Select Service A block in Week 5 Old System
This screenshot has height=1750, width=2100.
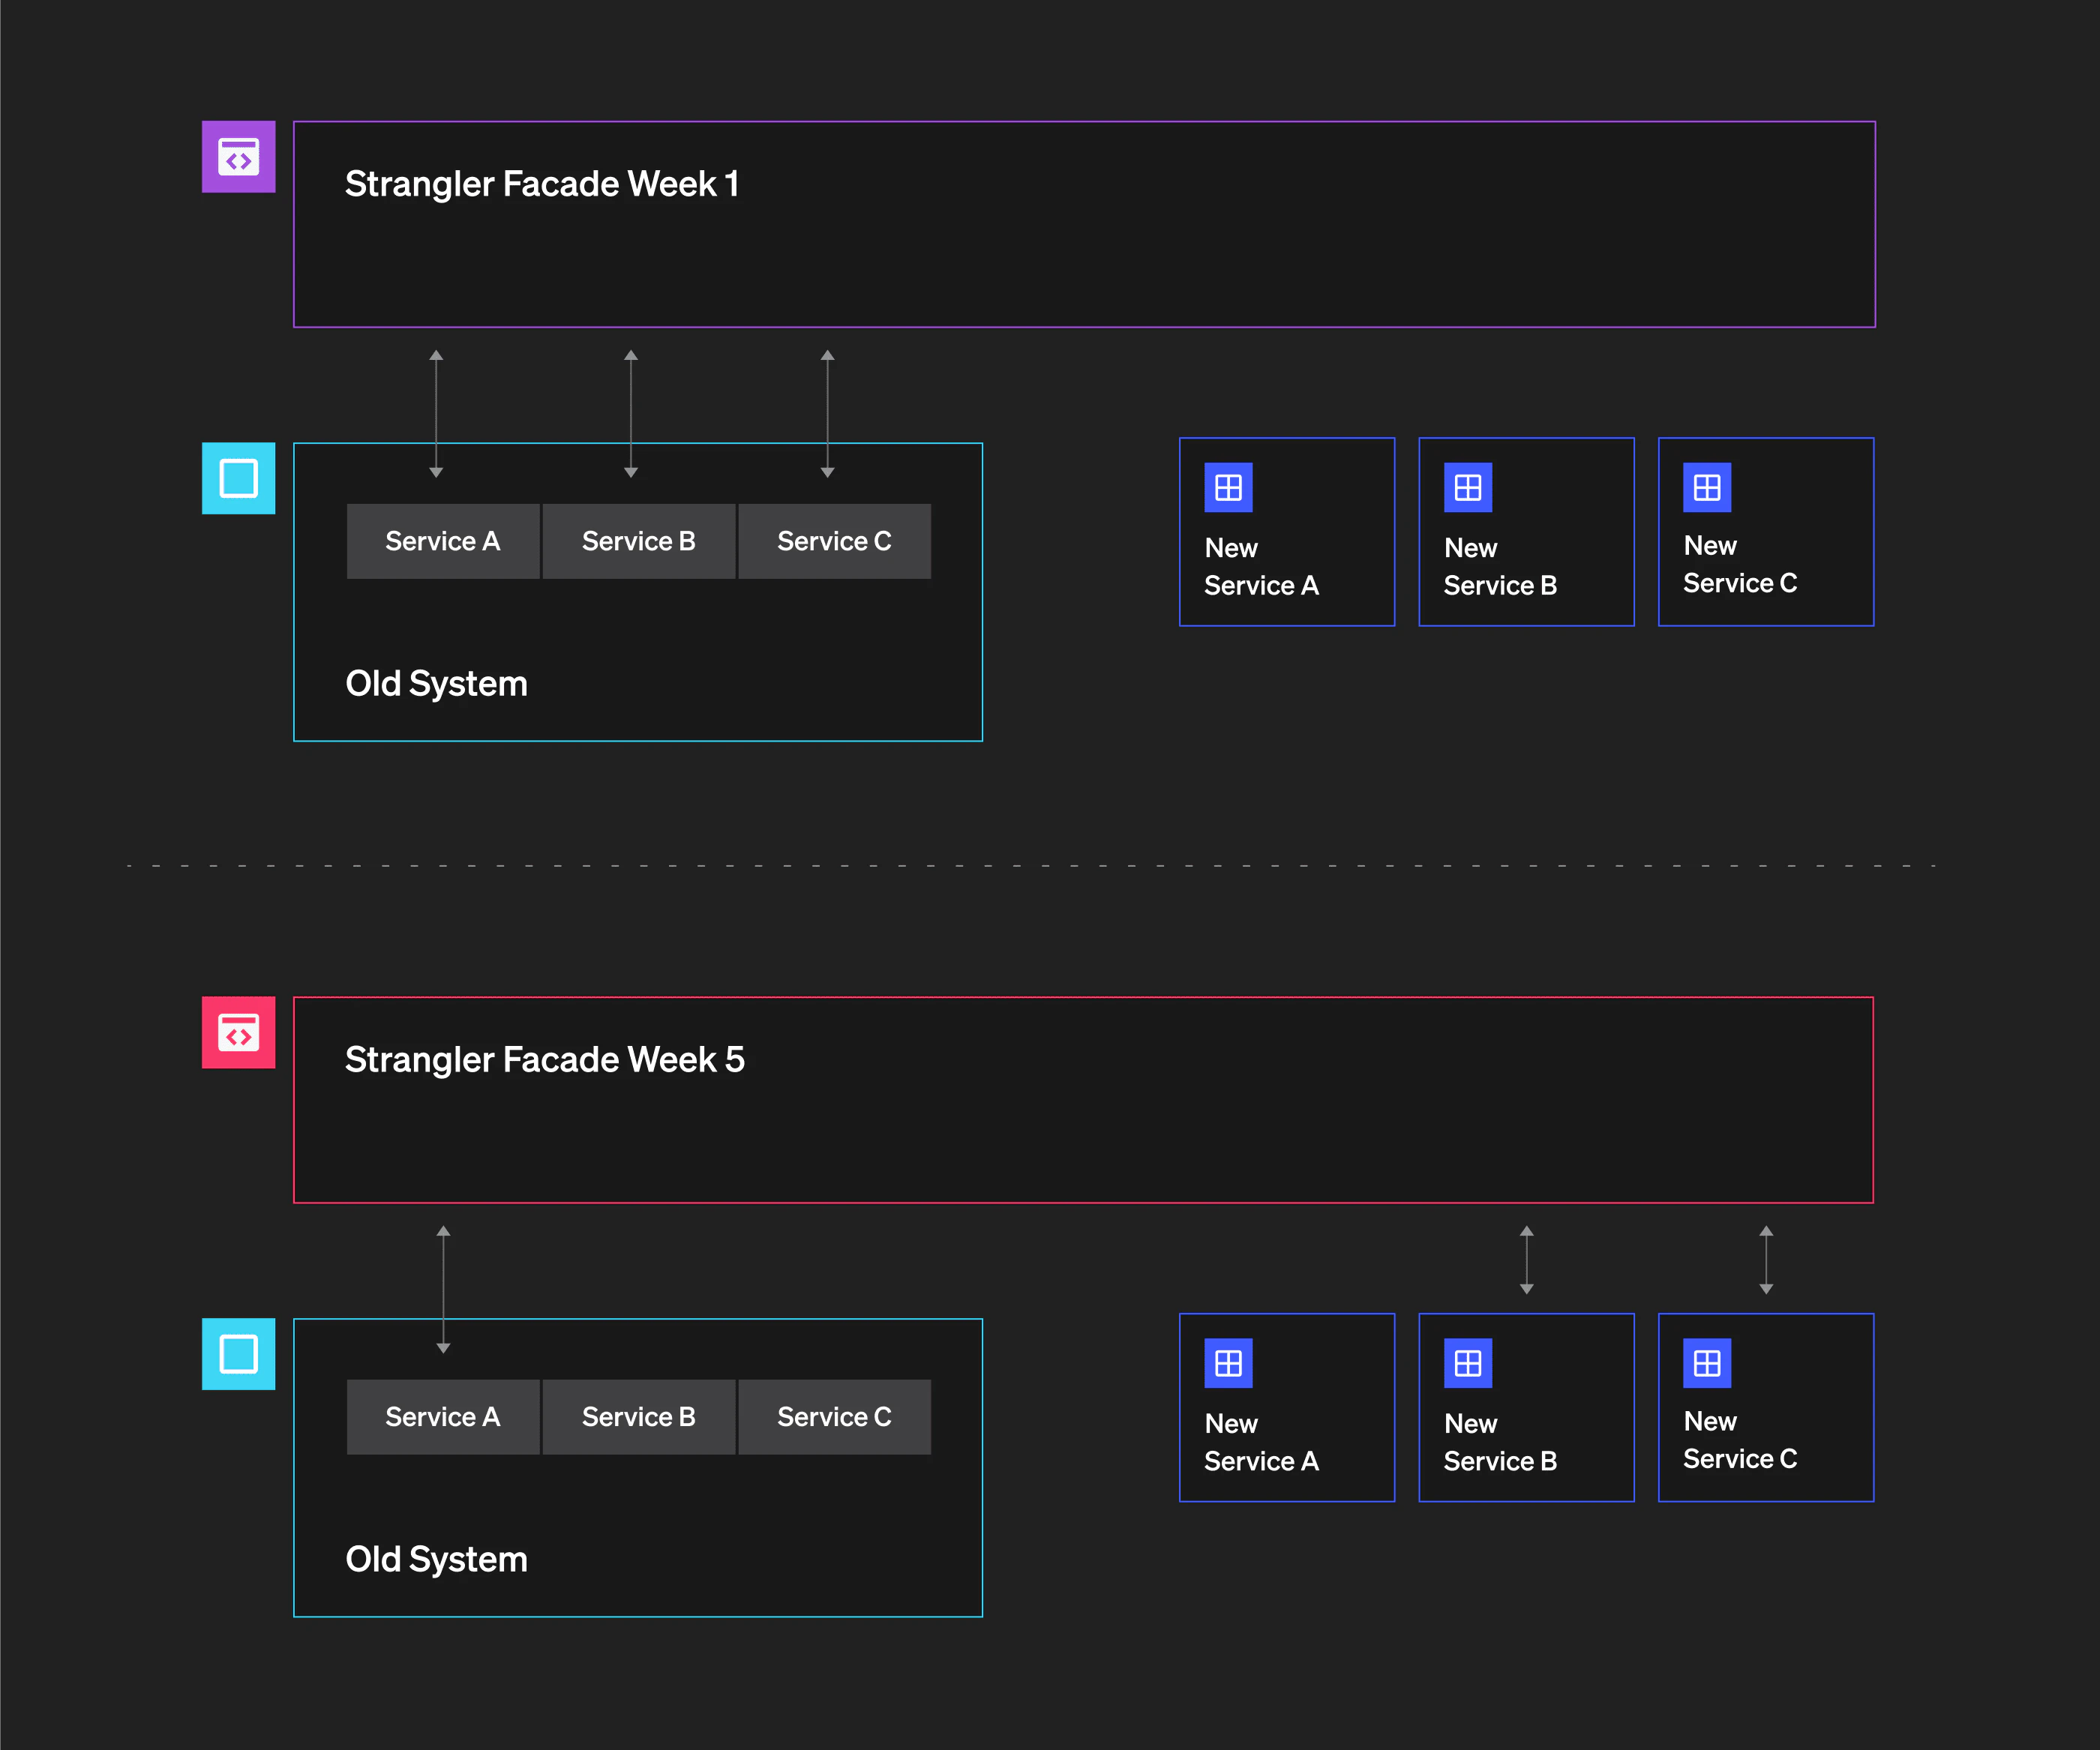[442, 1417]
